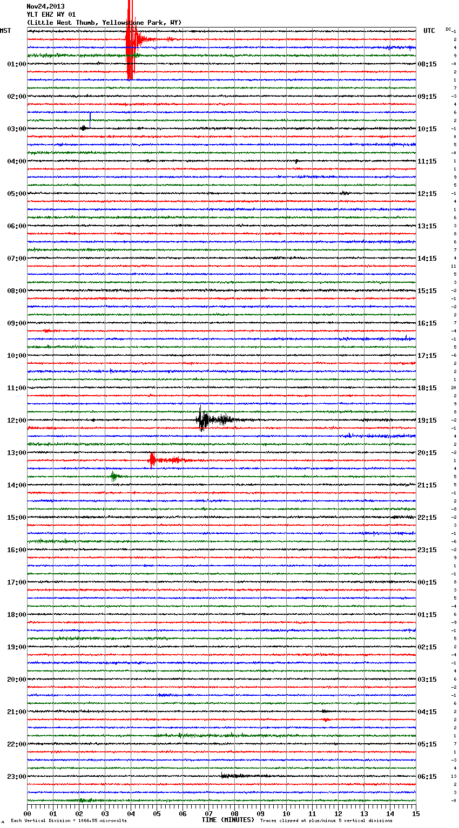This screenshot has width=459, height=828.
Task: Click minute 00 on the bottom axis
Action: [x=28, y=813]
